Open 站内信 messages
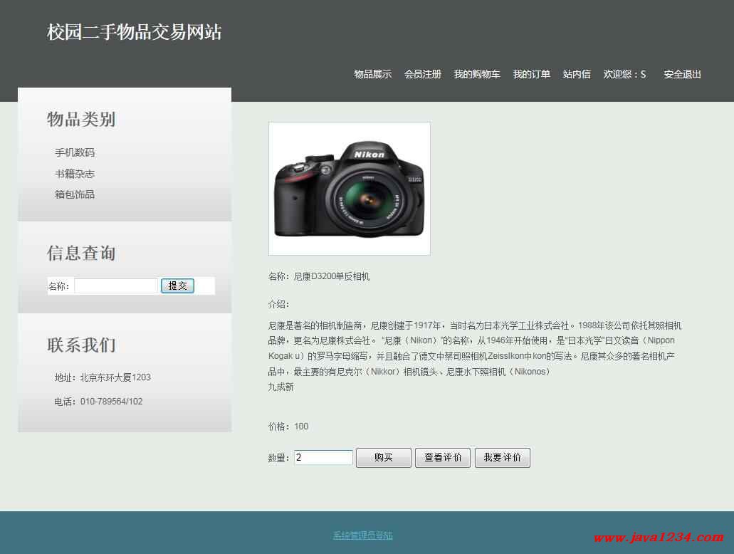Screen dimensions: 734x554 [x=577, y=74]
